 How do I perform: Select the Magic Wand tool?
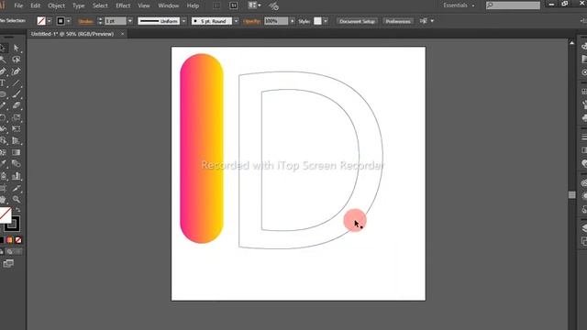(x=3, y=60)
